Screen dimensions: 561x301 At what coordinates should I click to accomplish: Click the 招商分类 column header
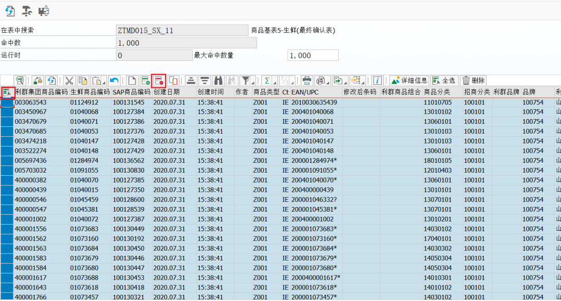click(477, 93)
